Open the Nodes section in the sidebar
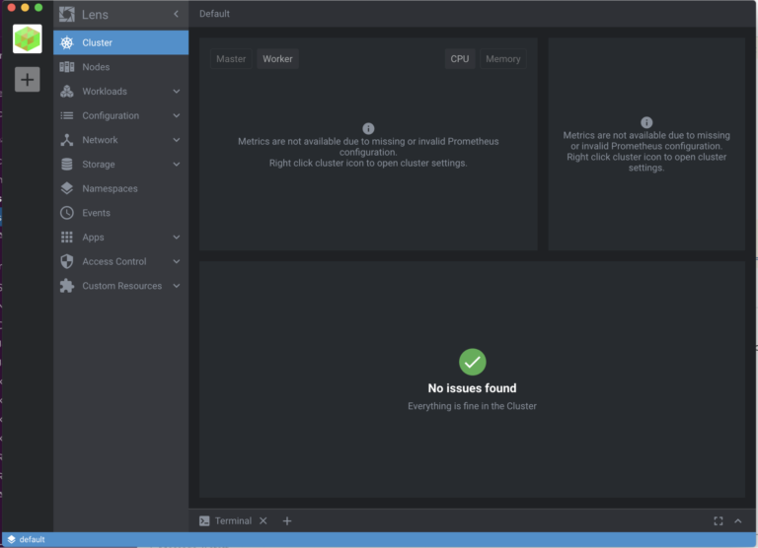This screenshot has width=758, height=548. pos(96,67)
